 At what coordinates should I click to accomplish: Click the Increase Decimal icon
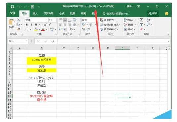pyautogui.click(x=84, y=29)
